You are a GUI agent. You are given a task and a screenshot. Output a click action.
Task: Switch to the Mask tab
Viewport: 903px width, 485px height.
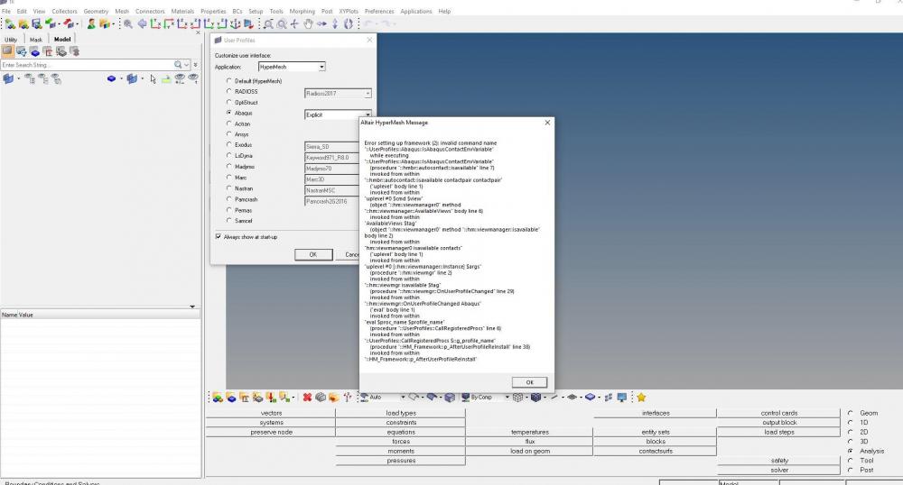(x=36, y=39)
